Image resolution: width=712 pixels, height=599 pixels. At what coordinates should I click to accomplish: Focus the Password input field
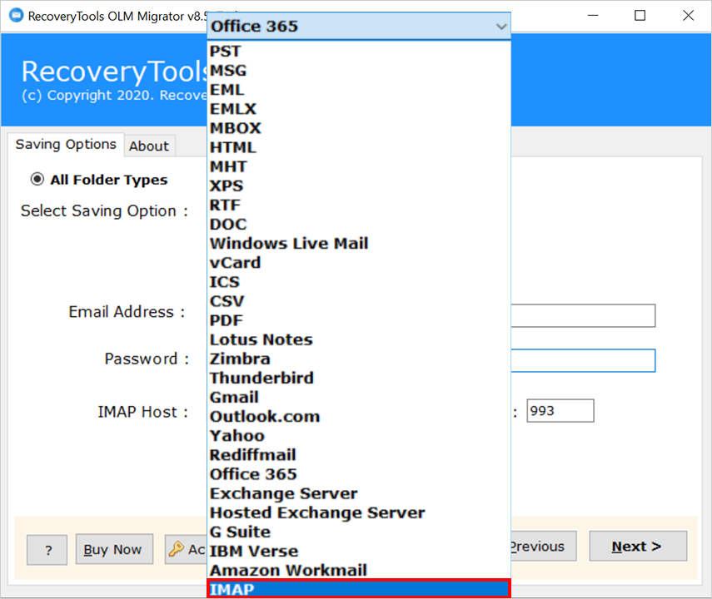pyautogui.click(x=583, y=360)
